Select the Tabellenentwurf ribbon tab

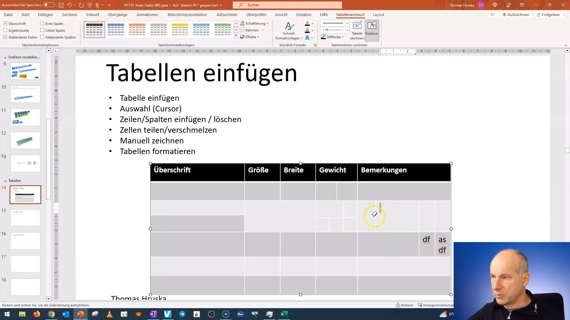pyautogui.click(x=350, y=15)
